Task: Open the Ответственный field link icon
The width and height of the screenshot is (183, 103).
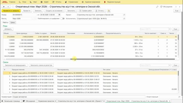Action: 179,97
